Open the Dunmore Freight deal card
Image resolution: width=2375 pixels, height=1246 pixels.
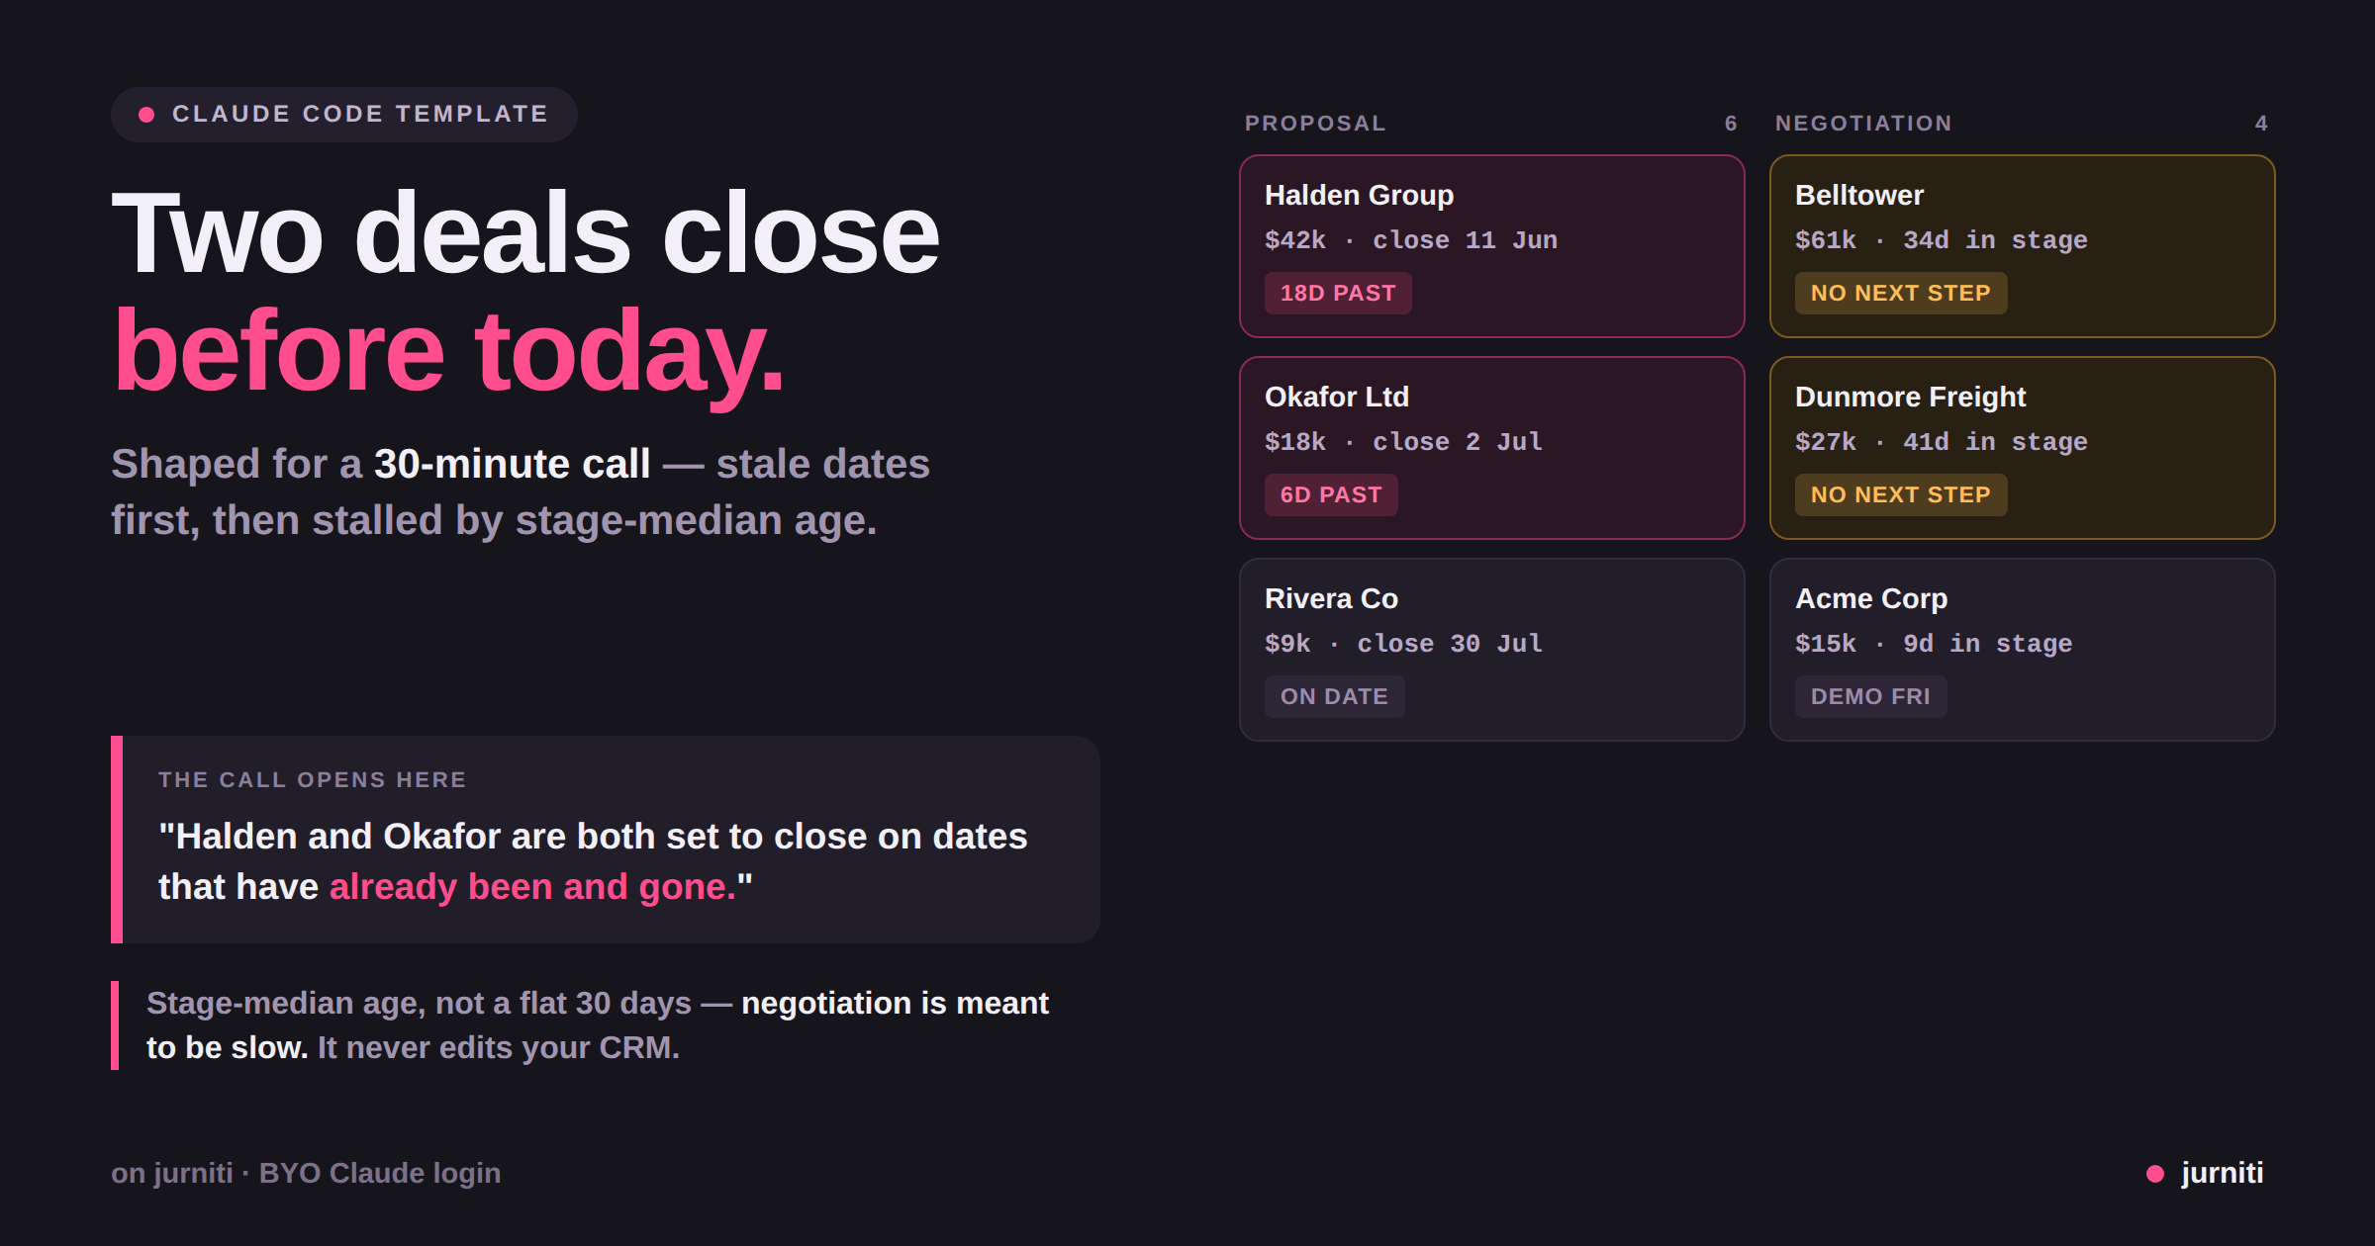[2022, 448]
